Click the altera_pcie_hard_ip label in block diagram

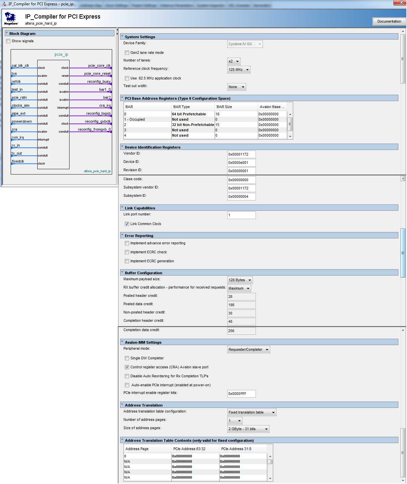97,171
